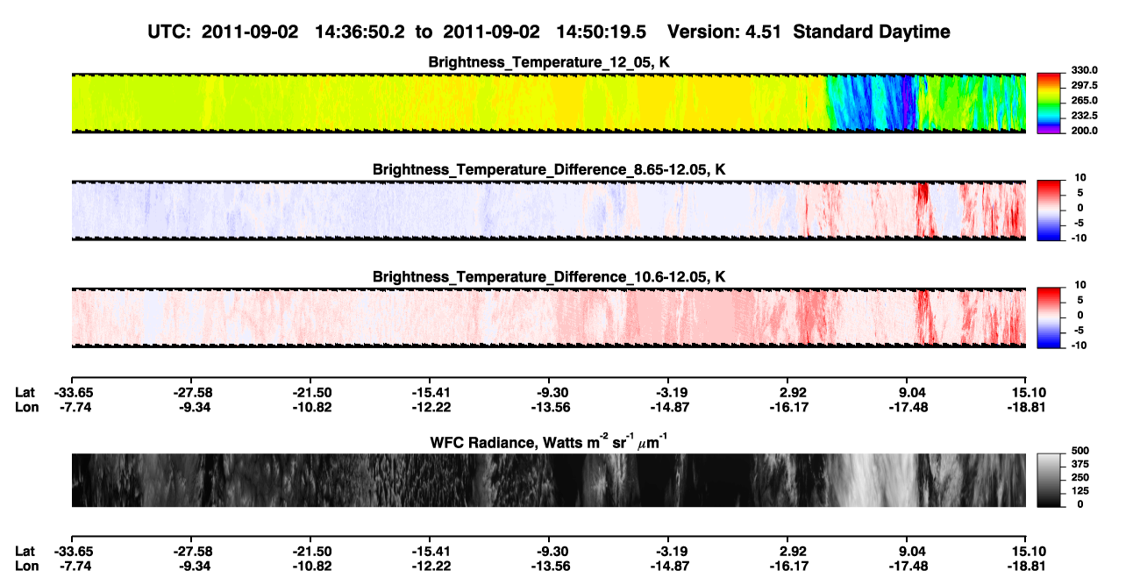Viewport: 1140px width, 585px height.
Task: Click the 'Lat' label on the axis below WFC Radiance image
Action: 25,551
